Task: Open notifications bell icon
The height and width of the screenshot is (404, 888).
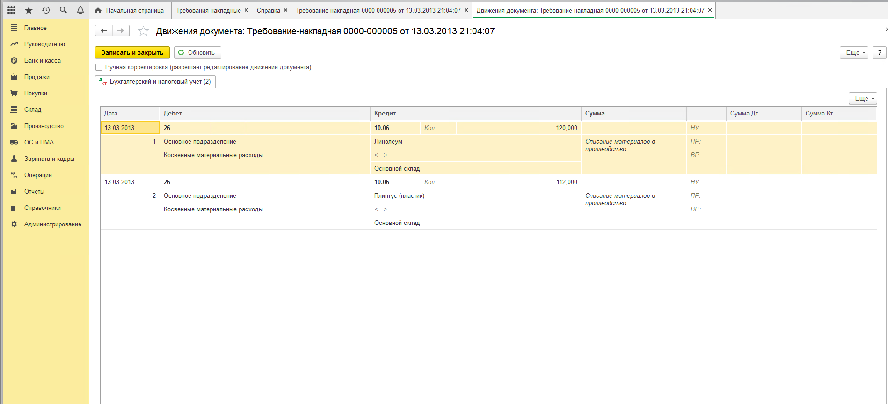Action: 80,10
